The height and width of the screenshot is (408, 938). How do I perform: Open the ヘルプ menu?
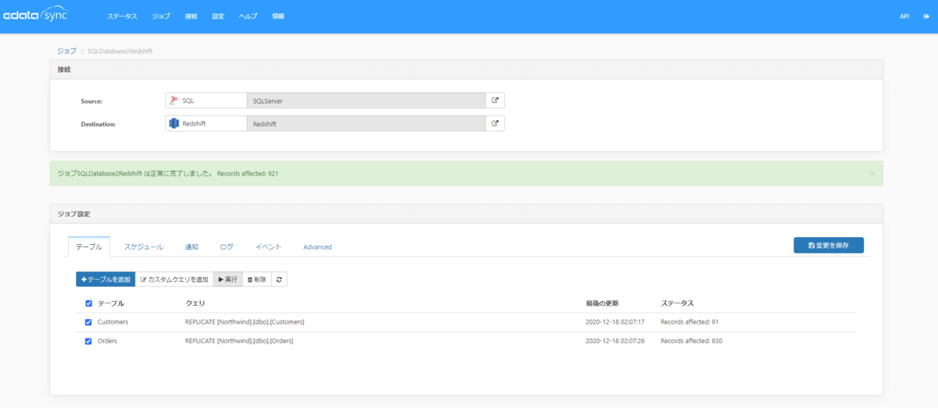click(x=249, y=16)
